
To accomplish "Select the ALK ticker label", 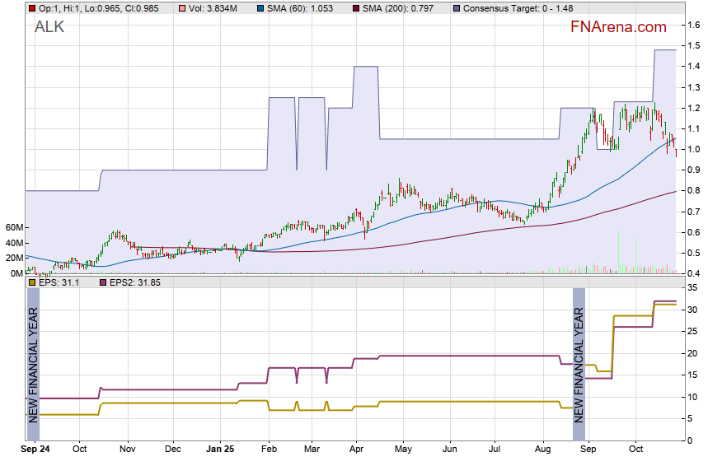I will pos(49,27).
